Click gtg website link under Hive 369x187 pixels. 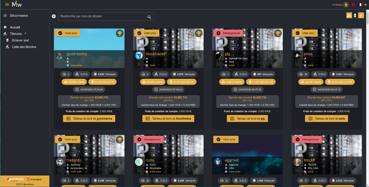coord(232,66)
